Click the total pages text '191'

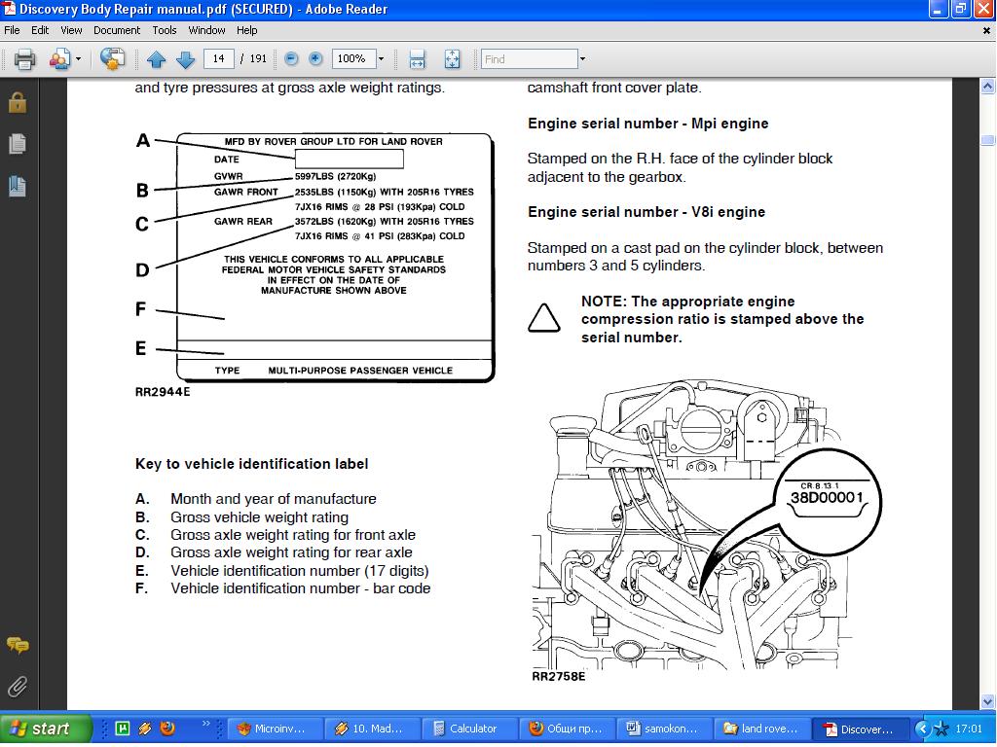pyautogui.click(x=258, y=59)
